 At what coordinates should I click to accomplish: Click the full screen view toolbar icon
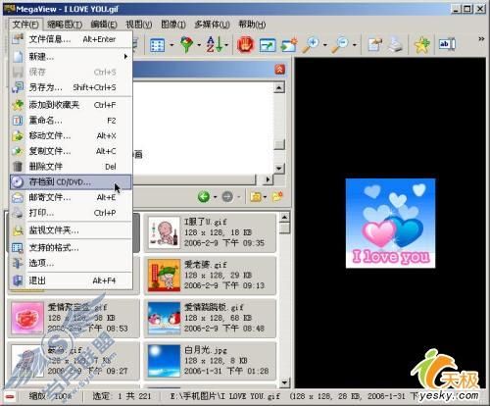pyautogui.click(x=268, y=45)
